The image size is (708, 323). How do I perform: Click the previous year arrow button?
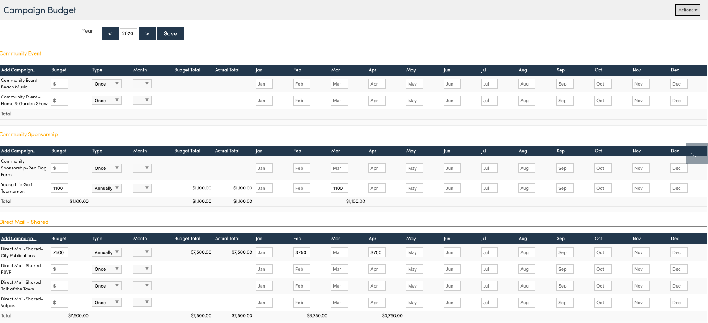110,34
